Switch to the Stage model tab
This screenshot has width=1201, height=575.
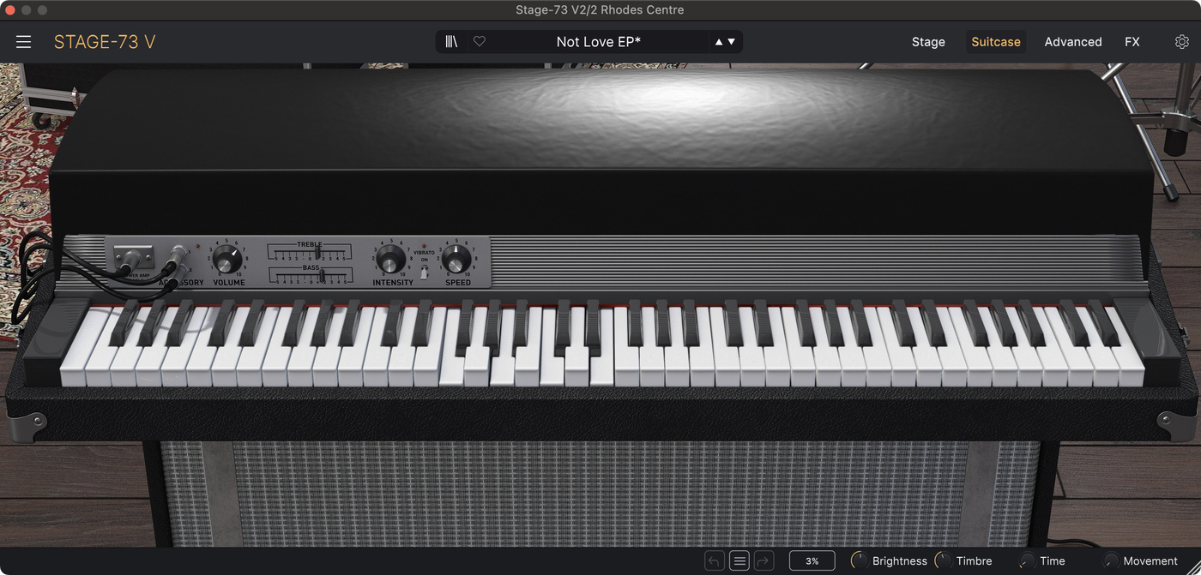pyautogui.click(x=928, y=42)
